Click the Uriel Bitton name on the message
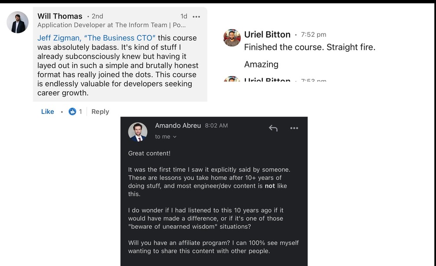Image resolution: width=436 pixels, height=266 pixels. coord(267,34)
